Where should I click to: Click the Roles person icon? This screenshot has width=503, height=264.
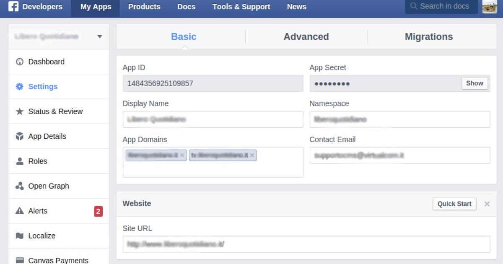click(x=19, y=161)
